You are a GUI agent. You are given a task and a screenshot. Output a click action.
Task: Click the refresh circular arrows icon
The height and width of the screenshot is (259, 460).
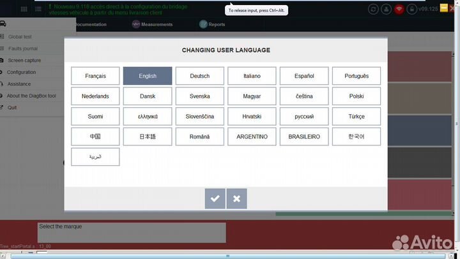tap(373, 9)
